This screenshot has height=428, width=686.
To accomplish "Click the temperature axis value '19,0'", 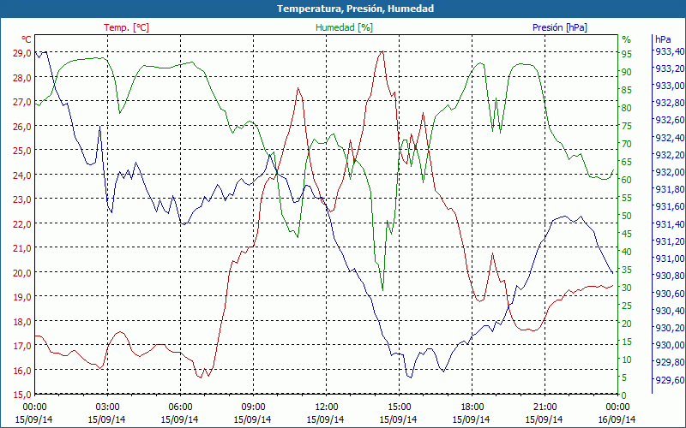I will coord(23,297).
